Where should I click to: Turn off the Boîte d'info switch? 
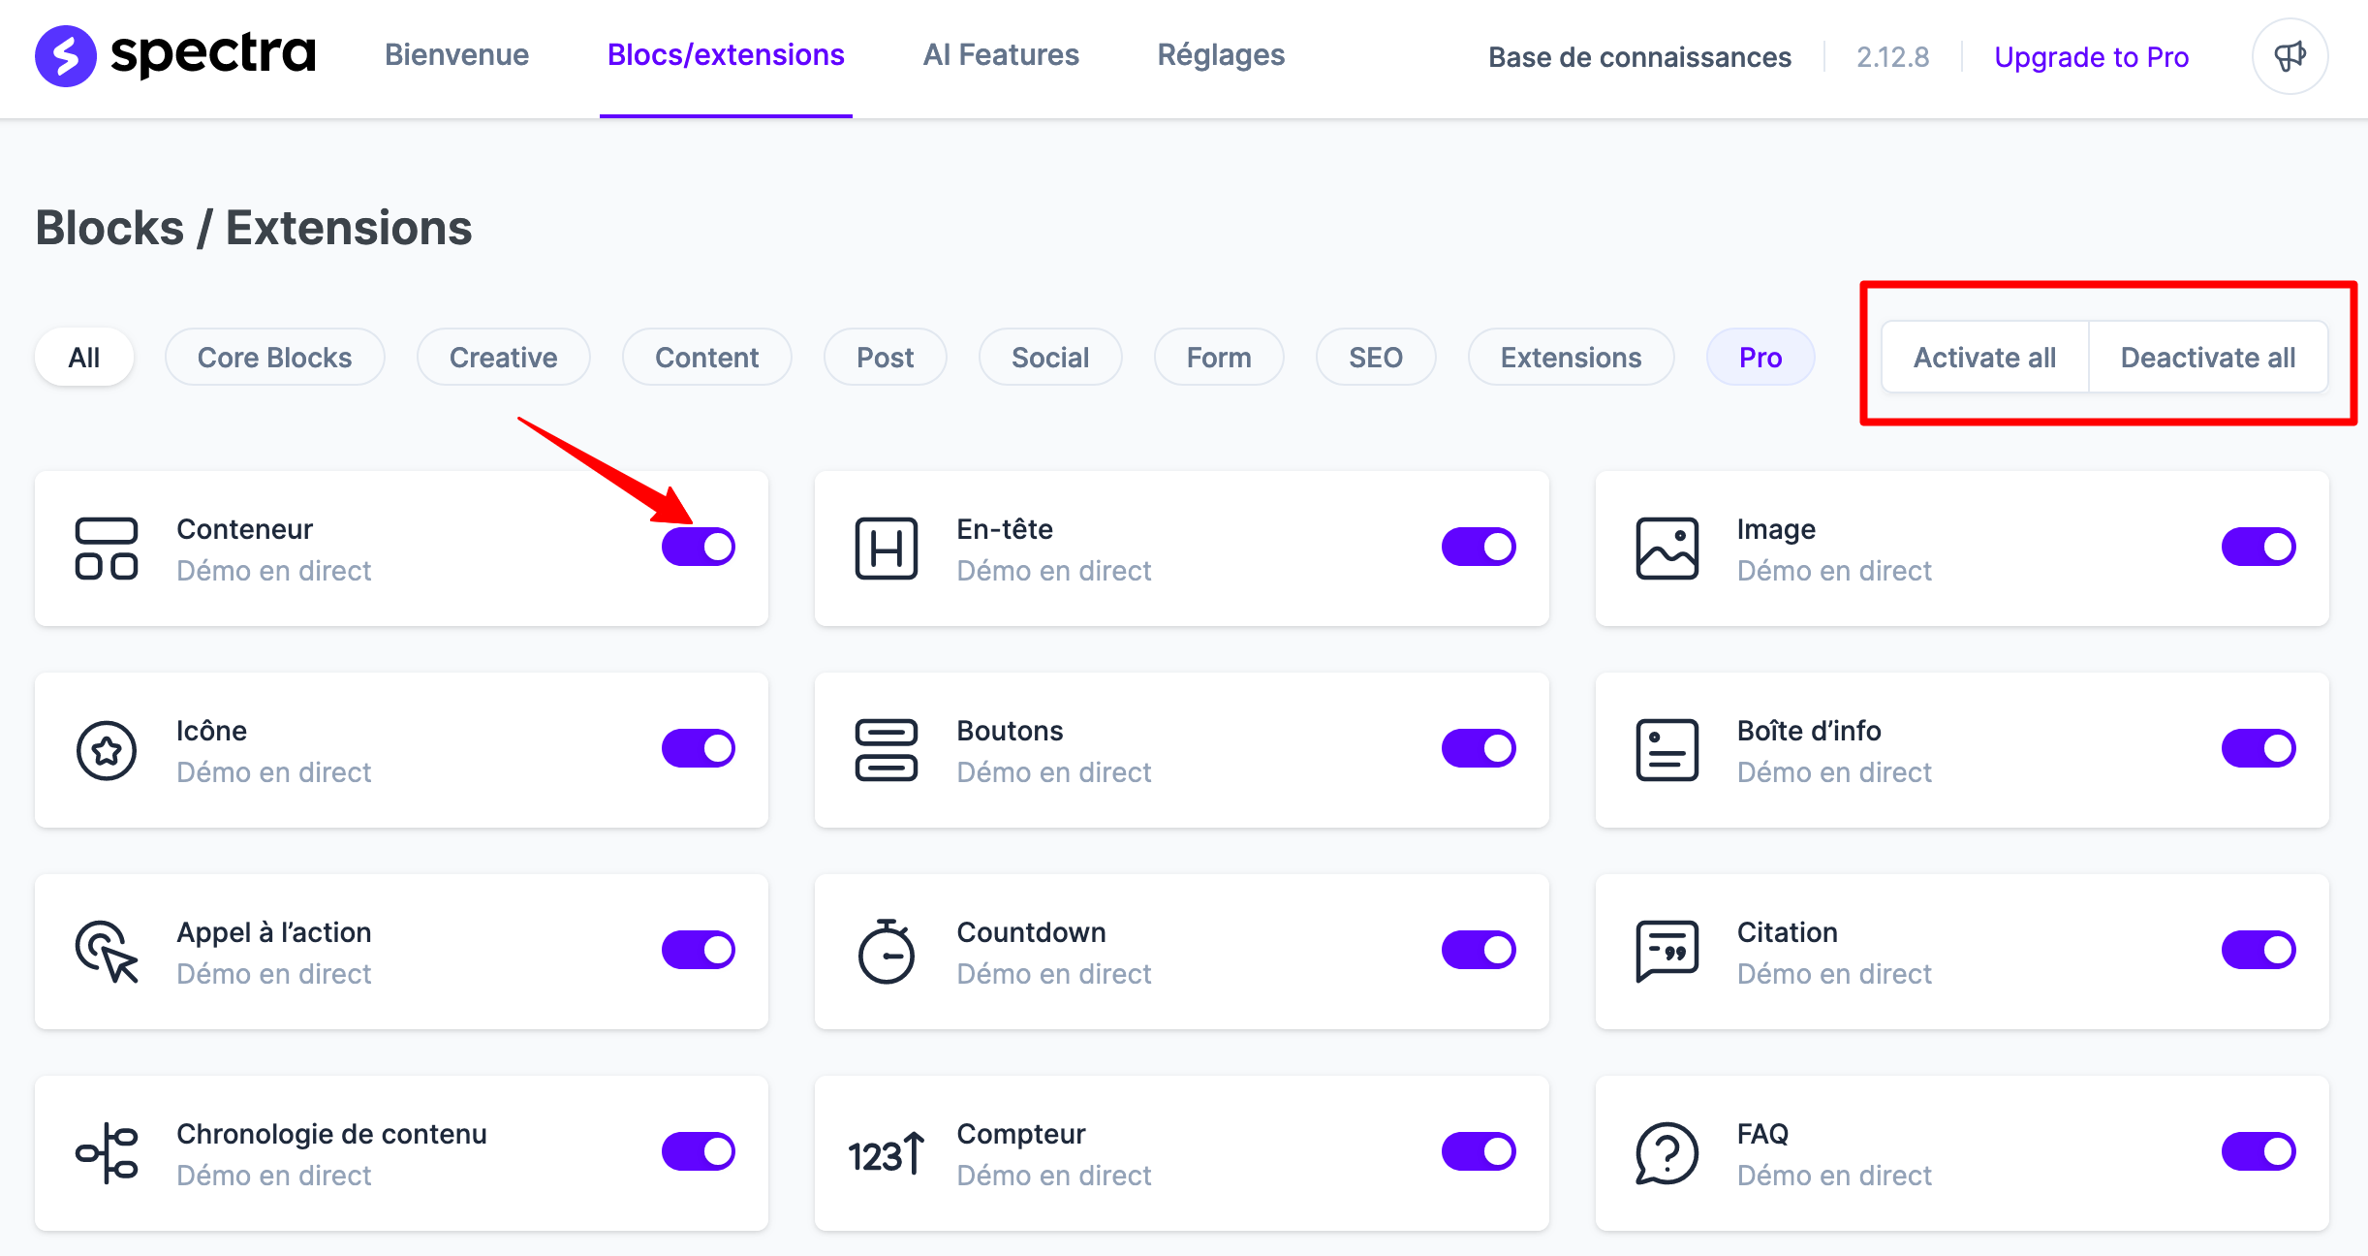pyautogui.click(x=2259, y=747)
